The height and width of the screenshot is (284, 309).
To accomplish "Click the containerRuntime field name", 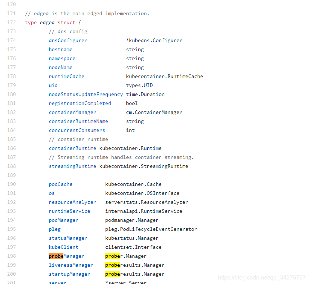I will pyautogui.click(x=72, y=148).
